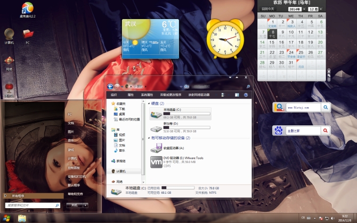This screenshot has height=223, width=357.
Task: Click the taskbar clock showing 9:22
Action: tap(344, 218)
